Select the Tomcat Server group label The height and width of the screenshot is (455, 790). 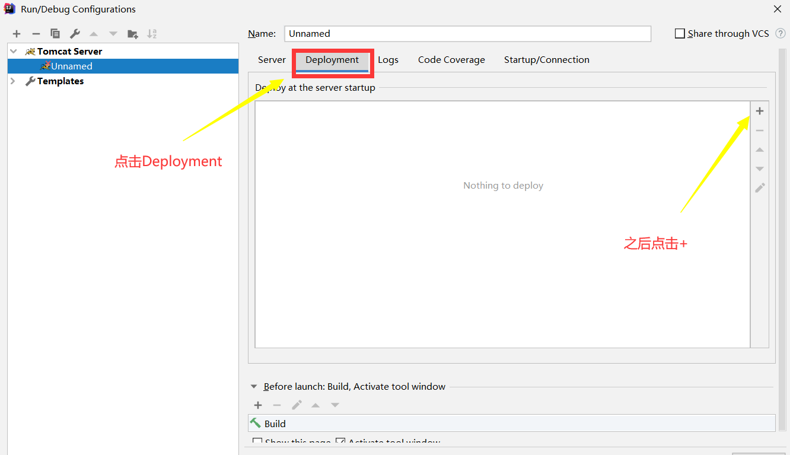pyautogui.click(x=69, y=52)
